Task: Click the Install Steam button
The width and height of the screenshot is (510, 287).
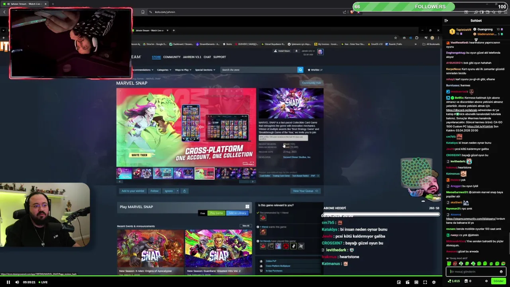Action: coord(282,51)
